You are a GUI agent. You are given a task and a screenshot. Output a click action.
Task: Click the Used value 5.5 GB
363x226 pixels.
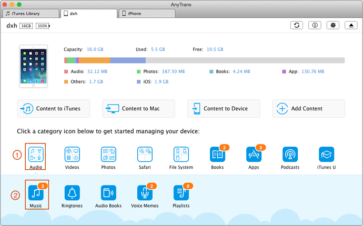(158, 49)
